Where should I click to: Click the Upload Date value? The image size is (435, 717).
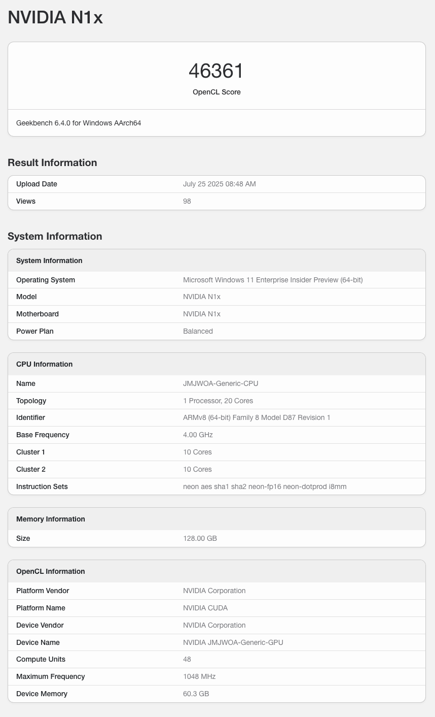pos(219,184)
